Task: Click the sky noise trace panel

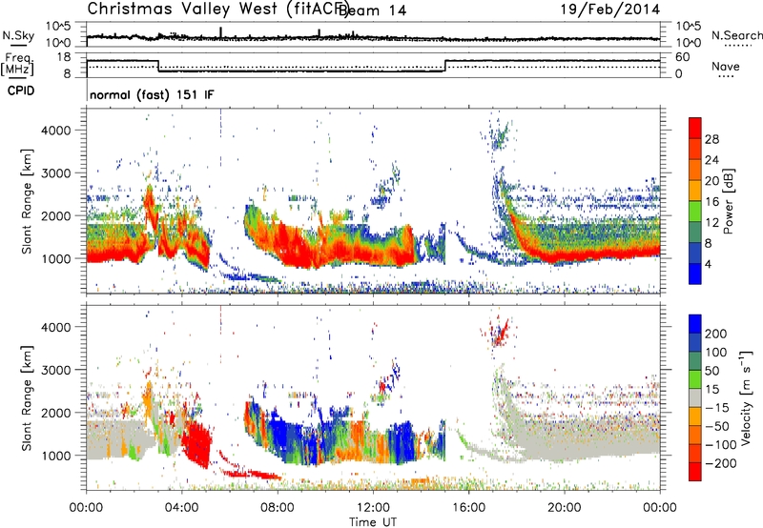Action: click(x=373, y=34)
